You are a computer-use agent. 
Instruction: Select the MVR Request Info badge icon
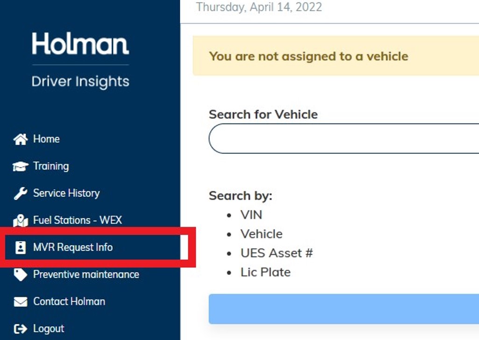point(20,247)
